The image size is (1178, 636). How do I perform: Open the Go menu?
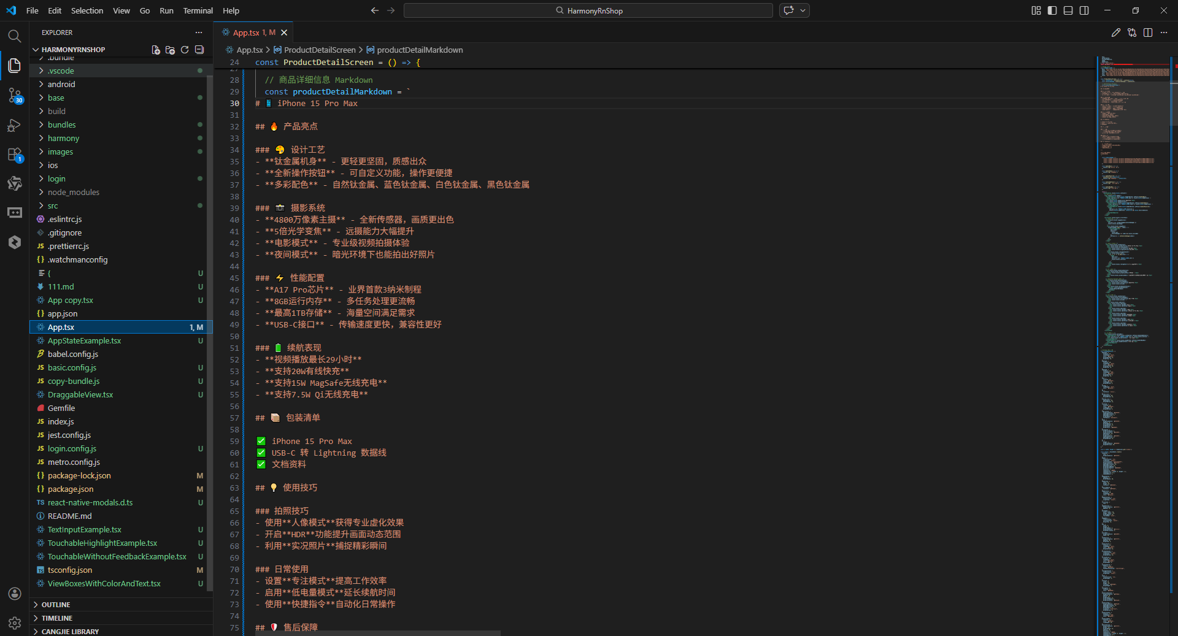145,10
